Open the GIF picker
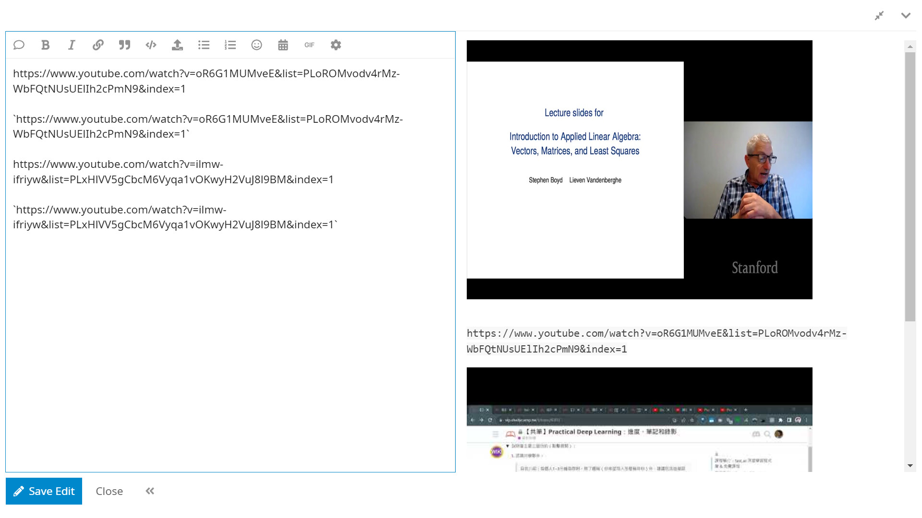922x518 pixels. (x=309, y=45)
